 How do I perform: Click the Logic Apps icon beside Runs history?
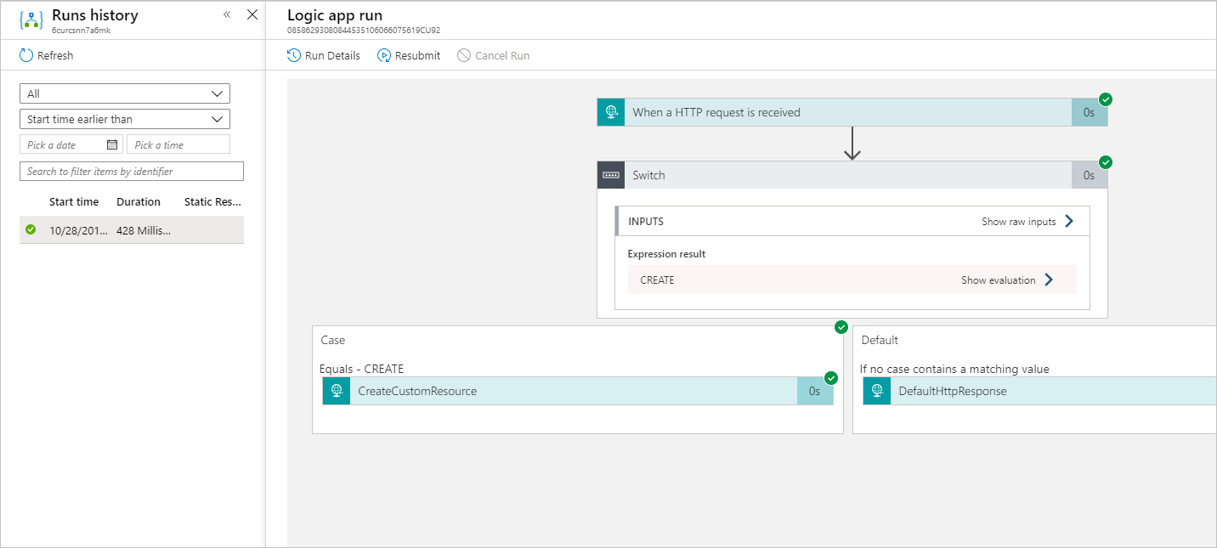[31, 20]
